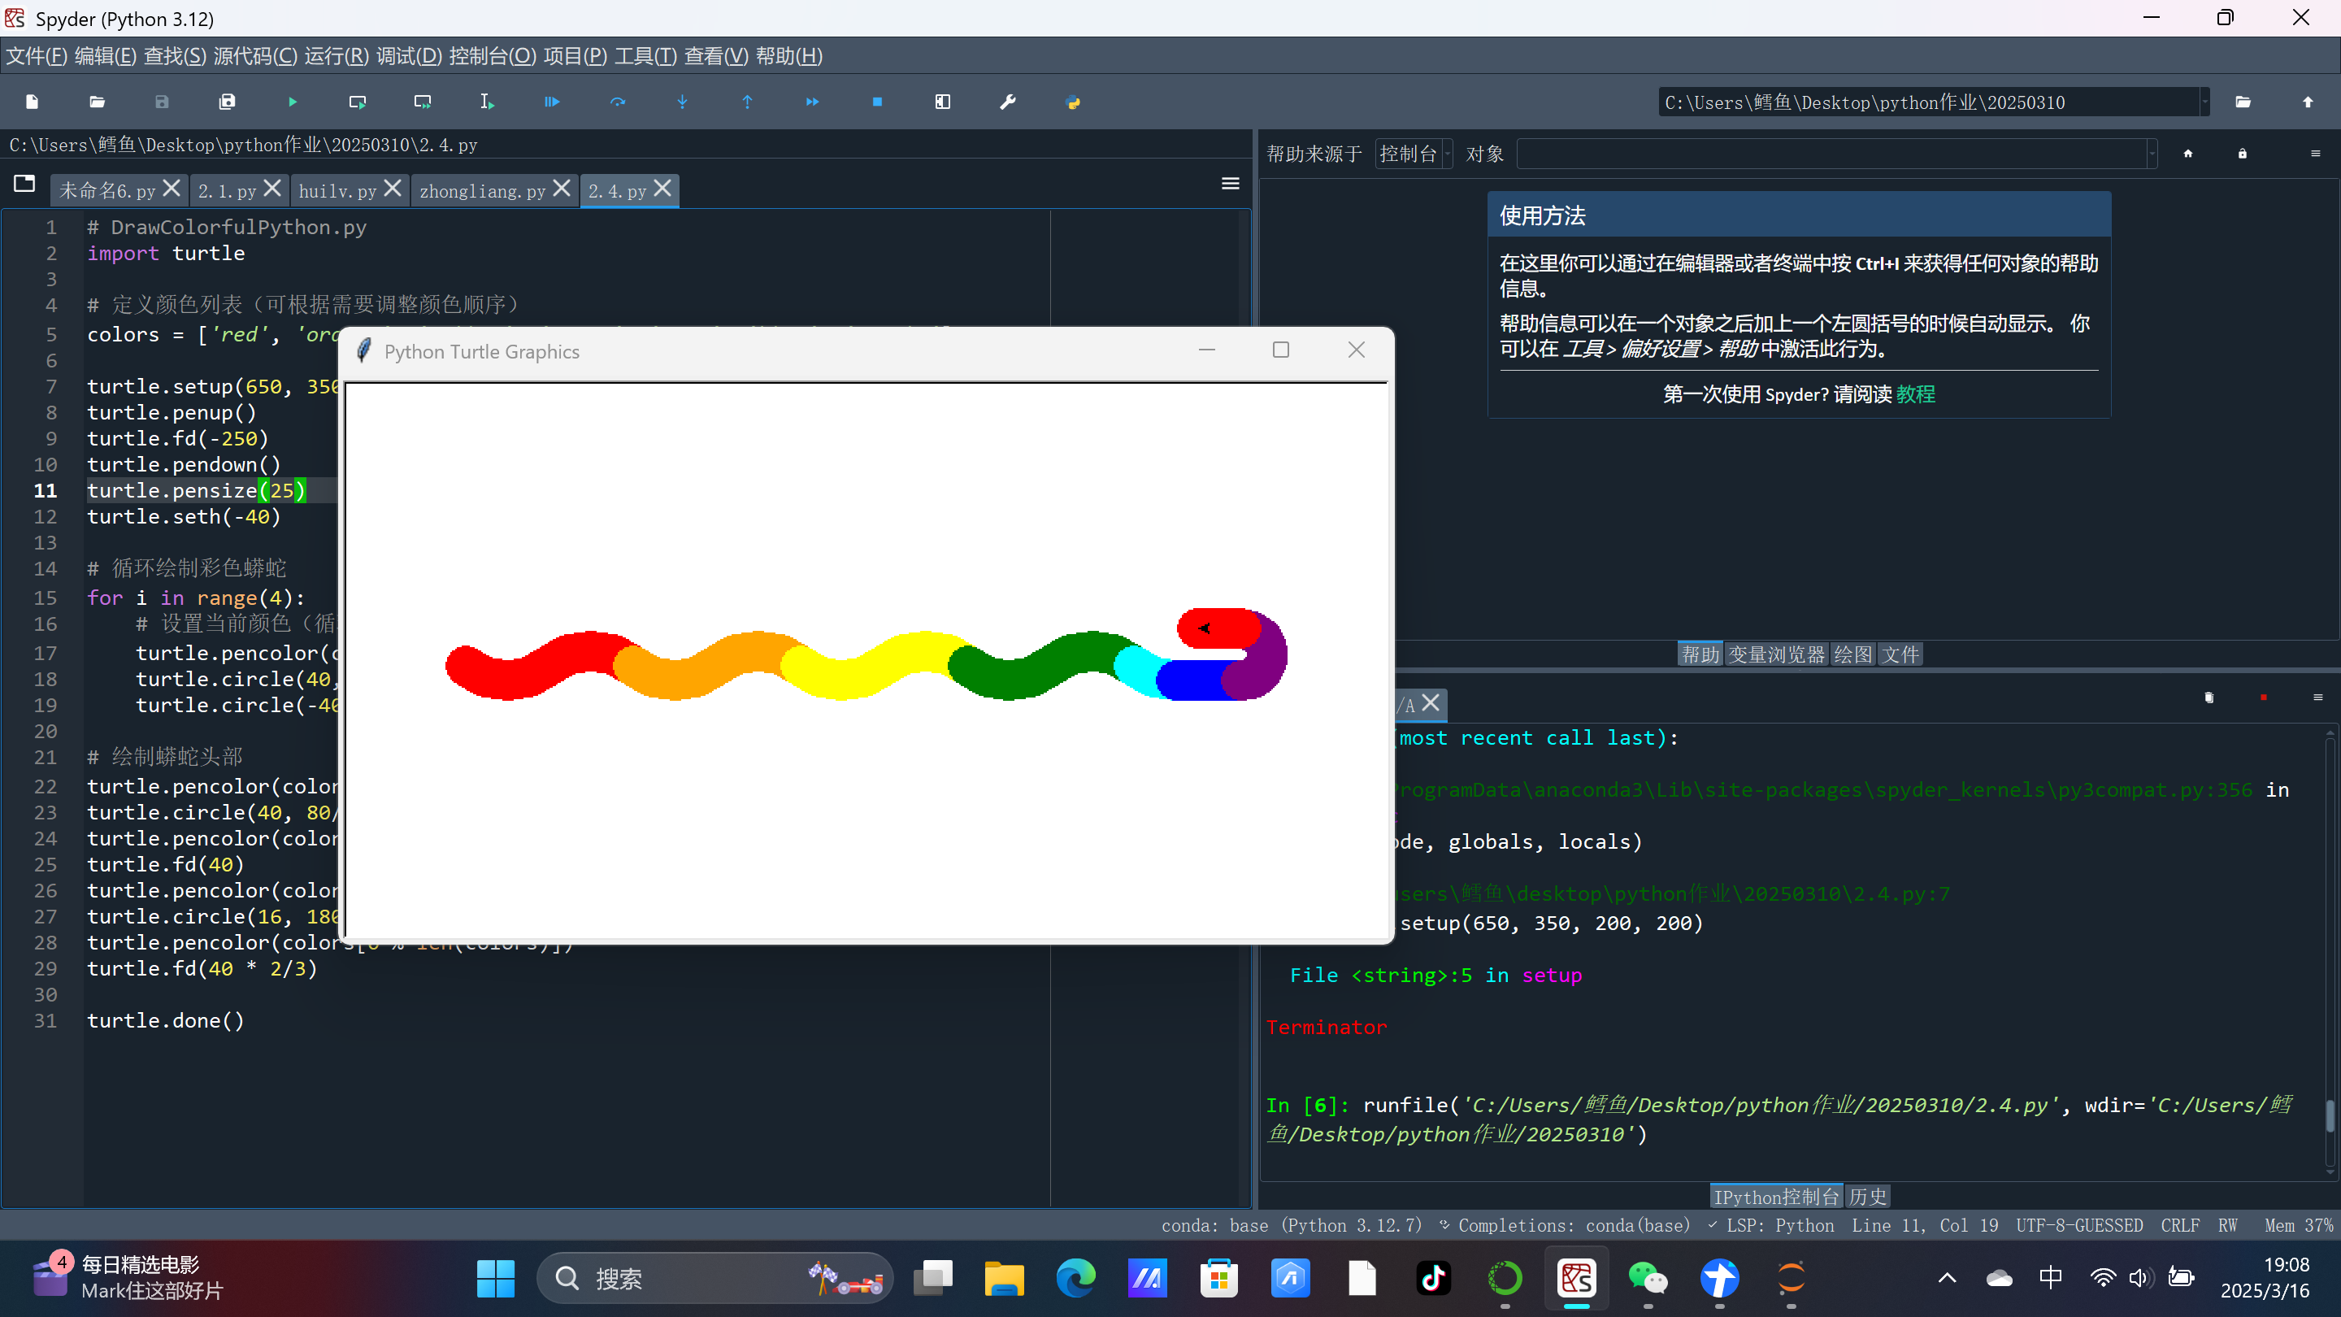Click the Debug file toolbar icon
The width and height of the screenshot is (2341, 1317).
(552, 102)
